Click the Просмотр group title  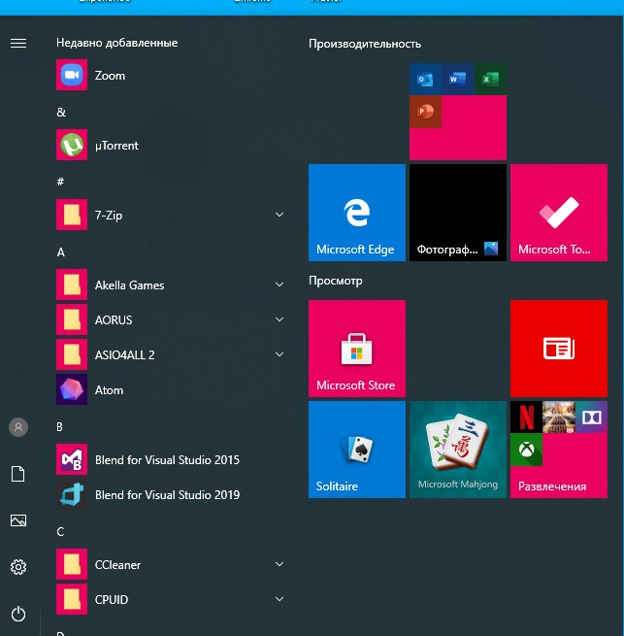[x=336, y=281]
